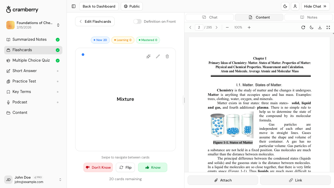The height and width of the screenshot is (188, 334).
Task: Click the Know button
Action: click(x=153, y=167)
